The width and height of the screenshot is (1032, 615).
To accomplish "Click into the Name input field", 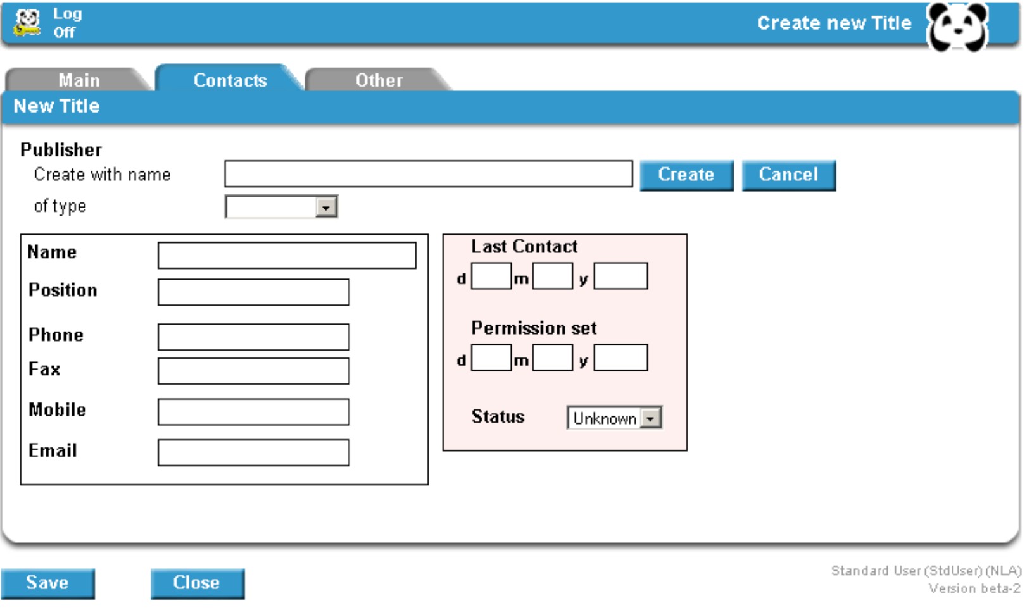I will point(287,256).
